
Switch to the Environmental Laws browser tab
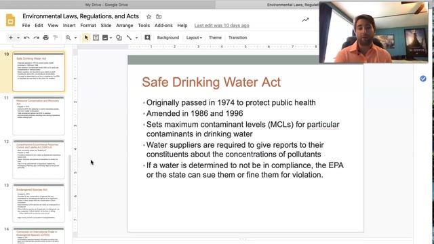(293, 5)
